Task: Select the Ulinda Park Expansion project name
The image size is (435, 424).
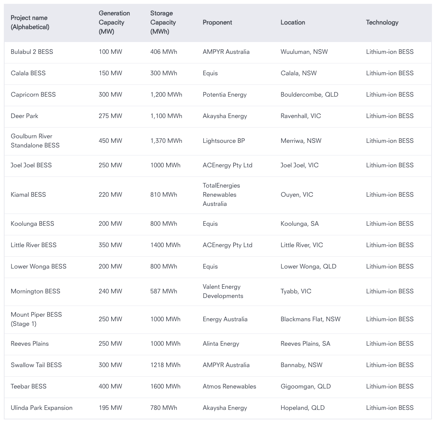Action: [41, 408]
